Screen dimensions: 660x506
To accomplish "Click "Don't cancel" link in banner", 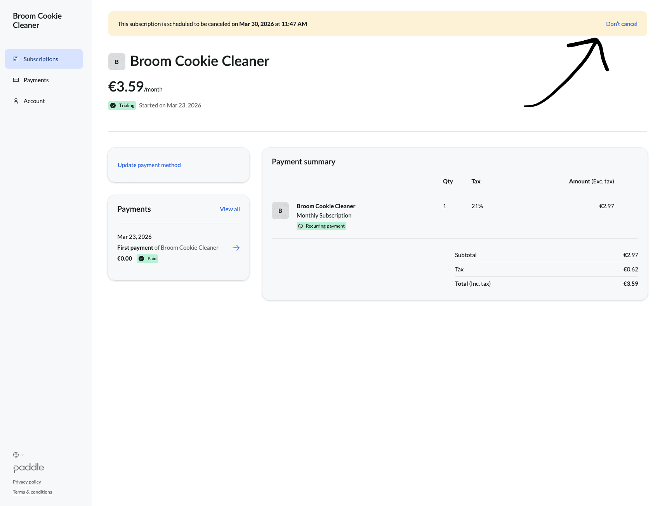I will click(621, 24).
